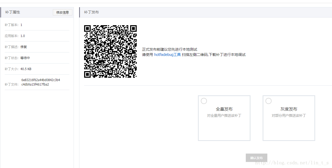Click the 补丁大小 label
Screen dimensions: 332x168
point(11,69)
